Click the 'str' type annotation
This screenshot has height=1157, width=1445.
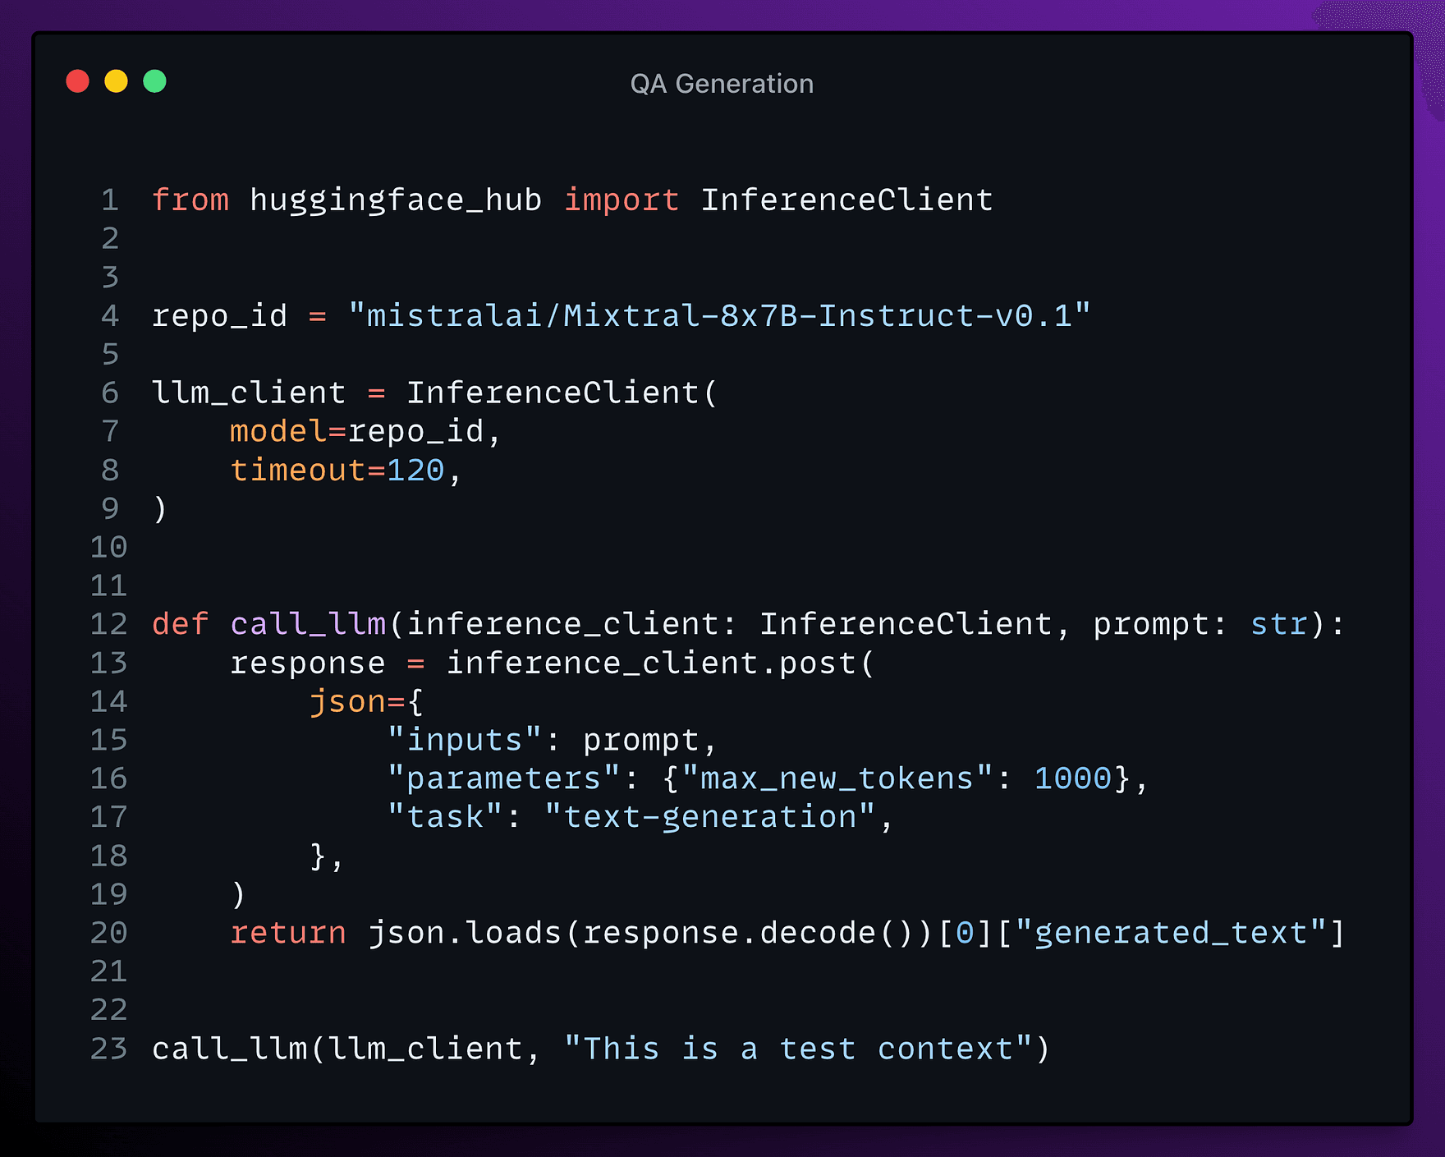click(x=1279, y=624)
